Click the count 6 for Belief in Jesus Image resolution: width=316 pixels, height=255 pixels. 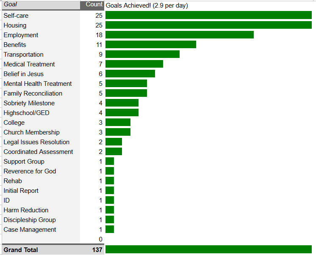point(100,74)
